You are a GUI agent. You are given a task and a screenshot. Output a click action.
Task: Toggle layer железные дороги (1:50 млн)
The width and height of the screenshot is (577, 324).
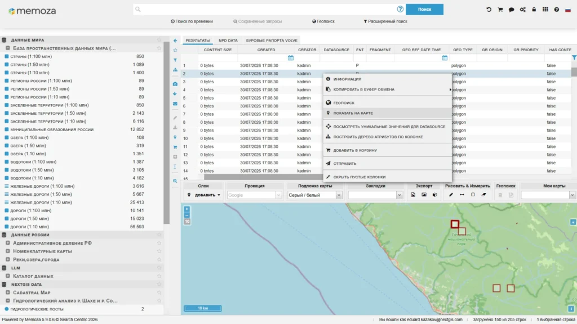7,194
